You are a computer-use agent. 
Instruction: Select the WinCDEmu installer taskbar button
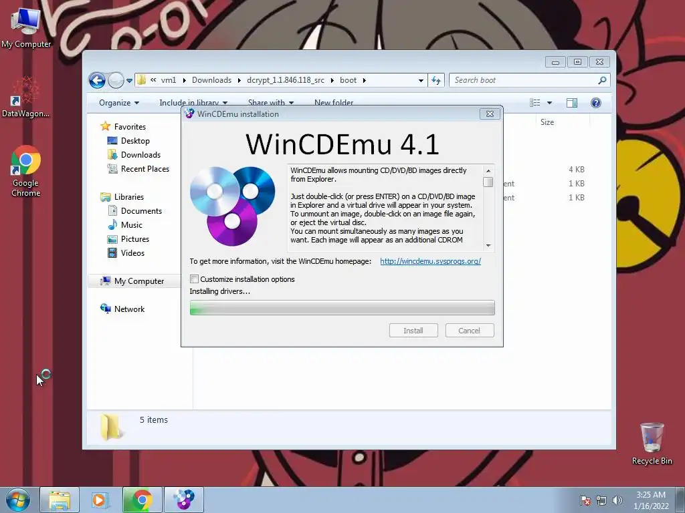[x=184, y=500]
